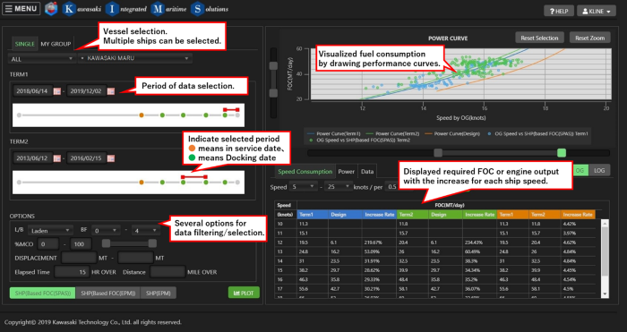Open calendar for TERM2 start date 2013/06/12
Screen dimensions: 627x332
pyautogui.click(x=57, y=158)
